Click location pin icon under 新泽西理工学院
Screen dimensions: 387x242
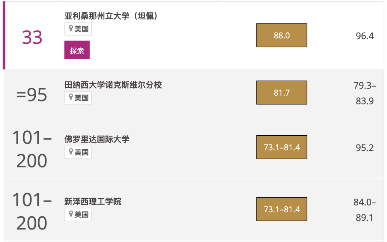coord(71,214)
